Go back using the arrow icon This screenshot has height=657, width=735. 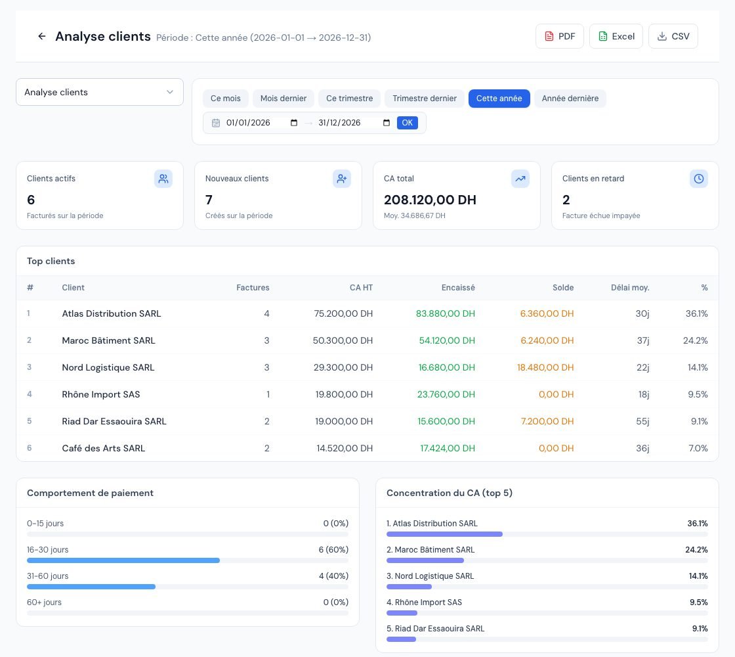[x=42, y=36]
